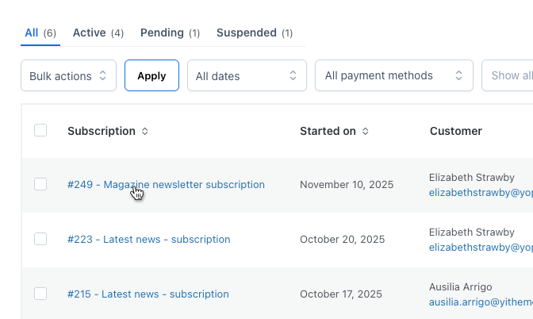Tick the checkbox for subscription #215
The height and width of the screenshot is (319, 533).
pyautogui.click(x=40, y=294)
